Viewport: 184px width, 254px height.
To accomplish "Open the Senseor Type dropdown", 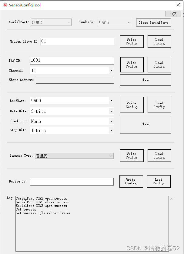I will tap(74, 156).
